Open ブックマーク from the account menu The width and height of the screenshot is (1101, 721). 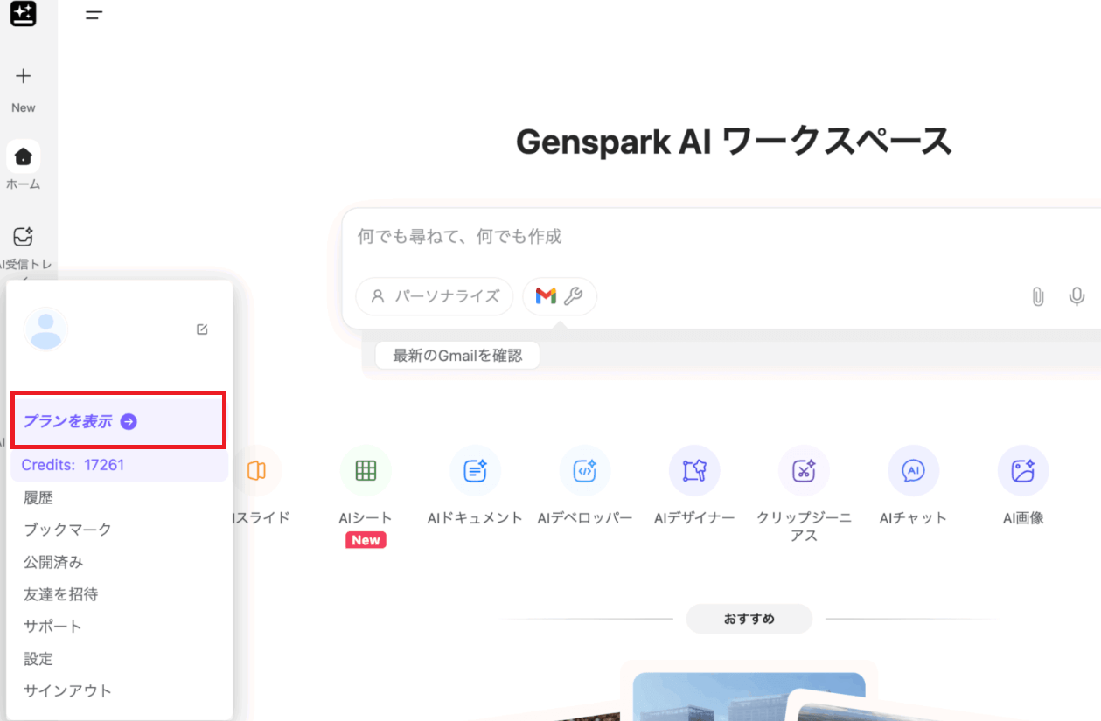point(67,530)
